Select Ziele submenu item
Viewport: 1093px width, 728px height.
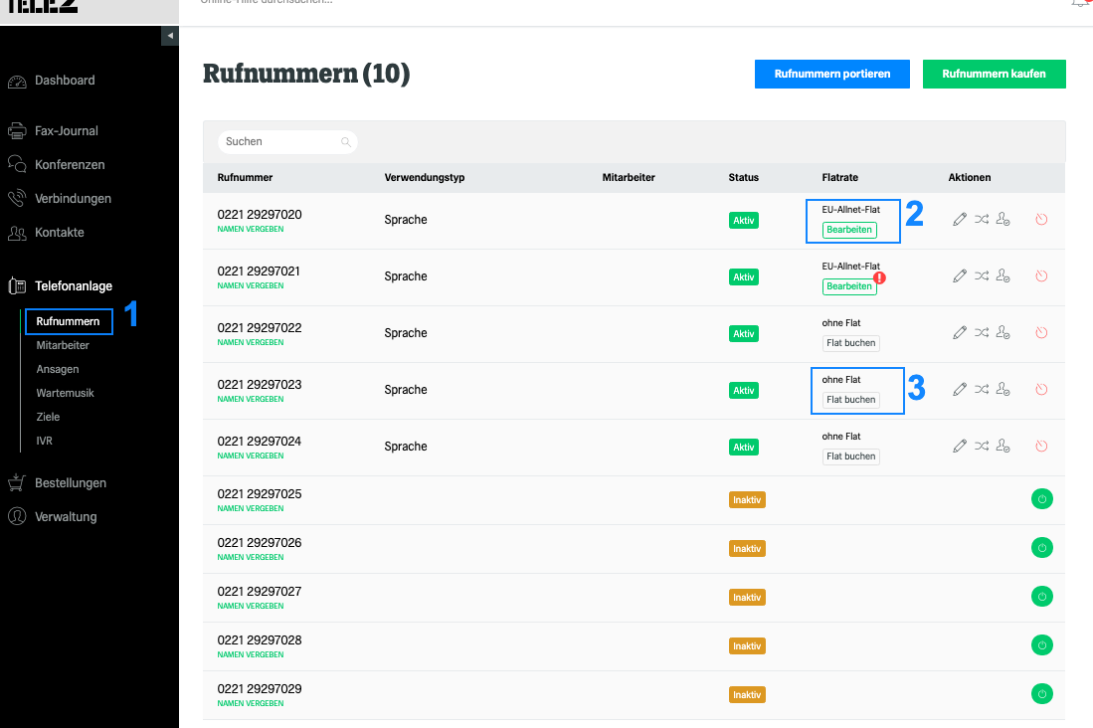[48, 417]
